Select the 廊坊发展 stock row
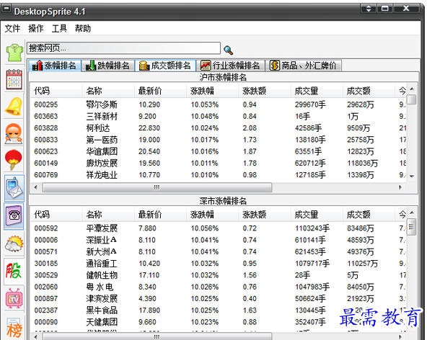Image resolution: width=427 pixels, height=340 pixels. (218, 163)
